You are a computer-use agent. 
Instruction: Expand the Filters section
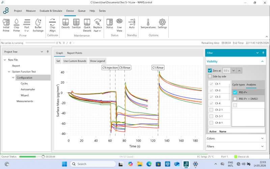coord(236,146)
